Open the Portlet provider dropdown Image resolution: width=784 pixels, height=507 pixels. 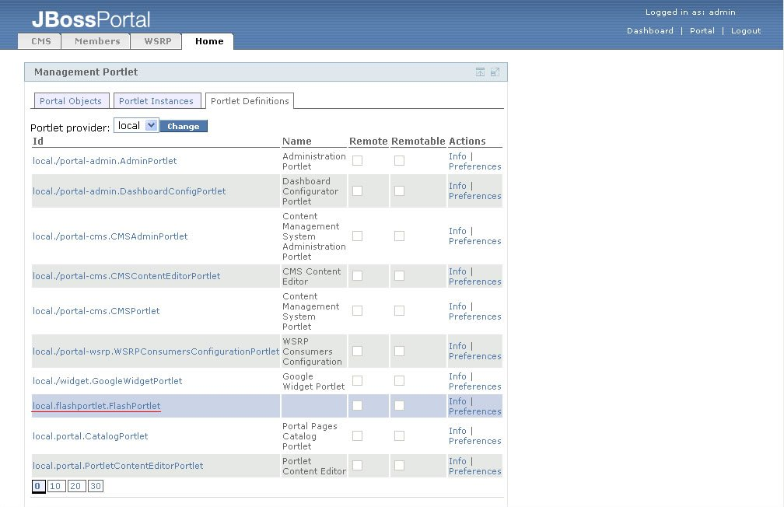point(136,125)
